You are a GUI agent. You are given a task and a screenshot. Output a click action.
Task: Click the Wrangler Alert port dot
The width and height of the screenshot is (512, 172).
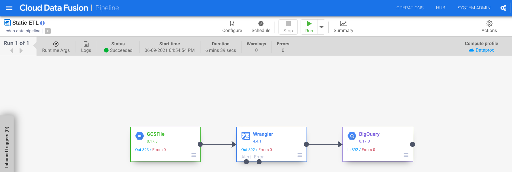[x=246, y=162]
